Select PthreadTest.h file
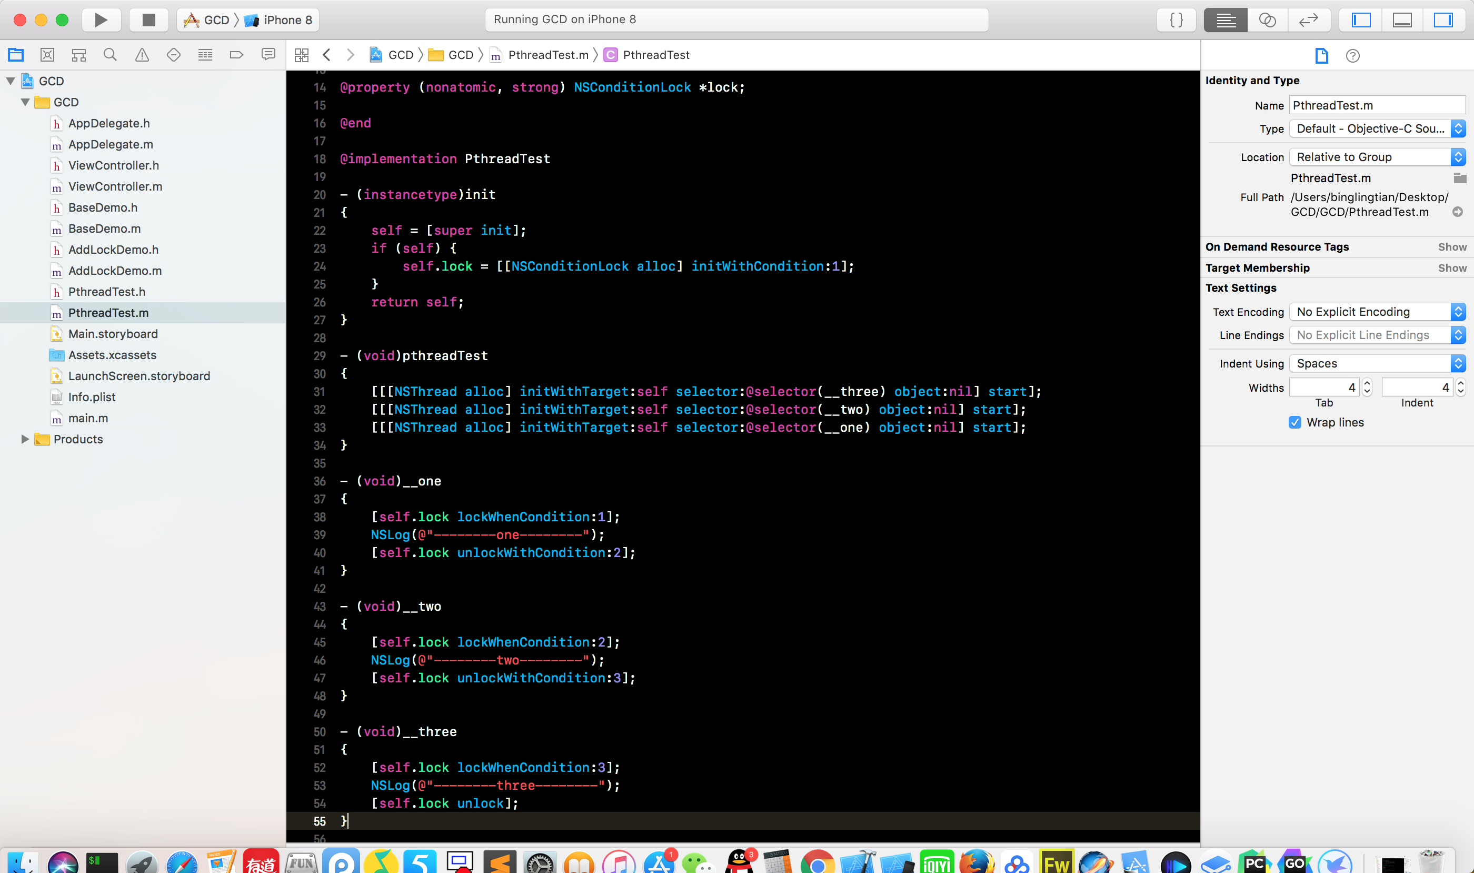 tap(106, 292)
